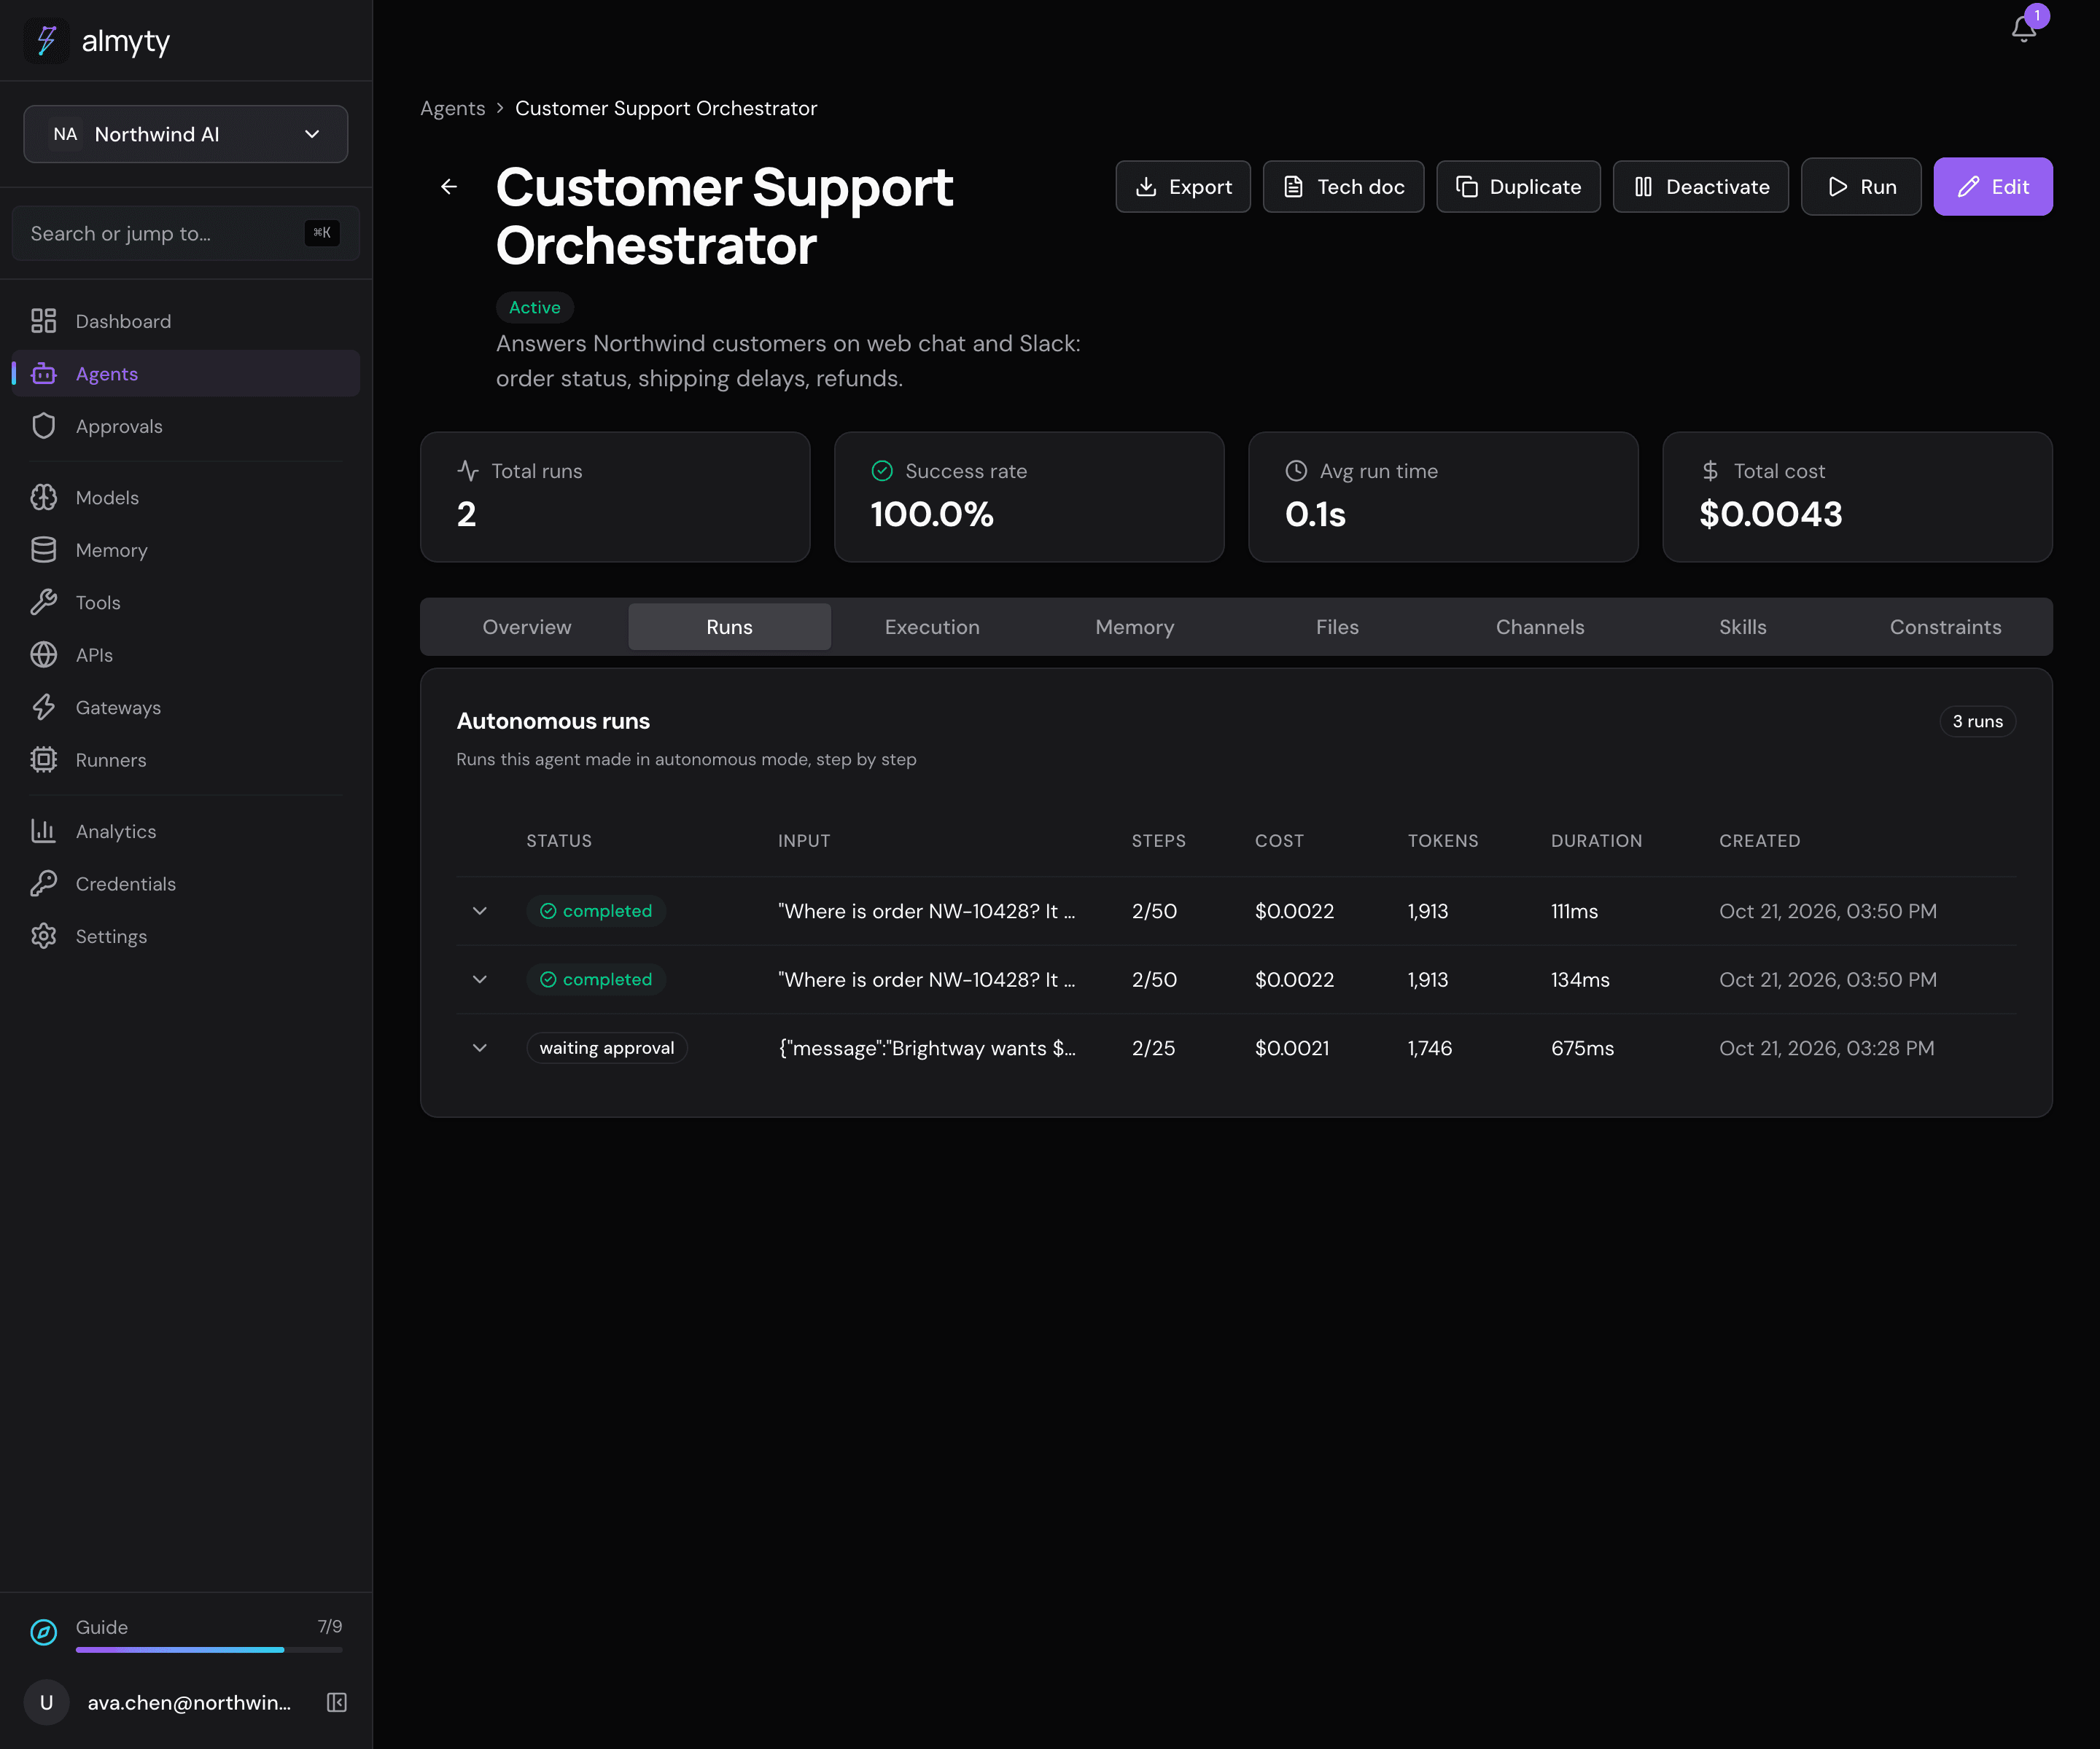The image size is (2100, 1749).
Task: Run the agent
Action: tap(1861, 187)
